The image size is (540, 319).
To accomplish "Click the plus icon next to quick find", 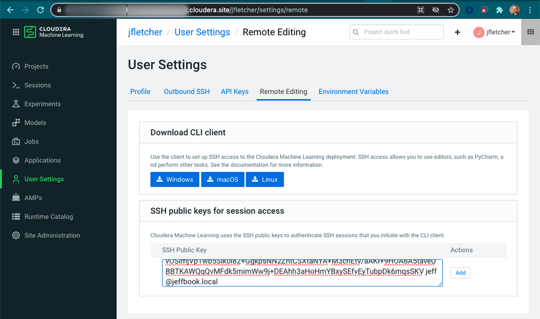I will pyautogui.click(x=457, y=32).
